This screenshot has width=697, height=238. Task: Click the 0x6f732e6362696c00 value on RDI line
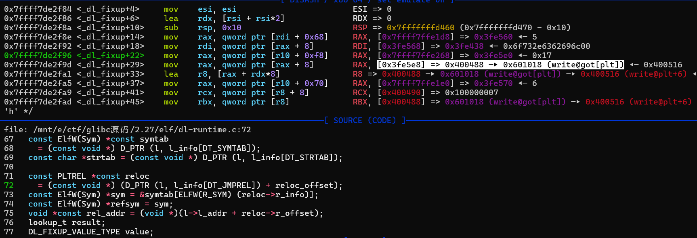click(546, 46)
